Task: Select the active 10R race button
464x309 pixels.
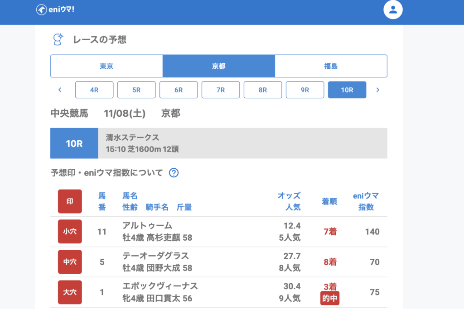Action: (347, 90)
